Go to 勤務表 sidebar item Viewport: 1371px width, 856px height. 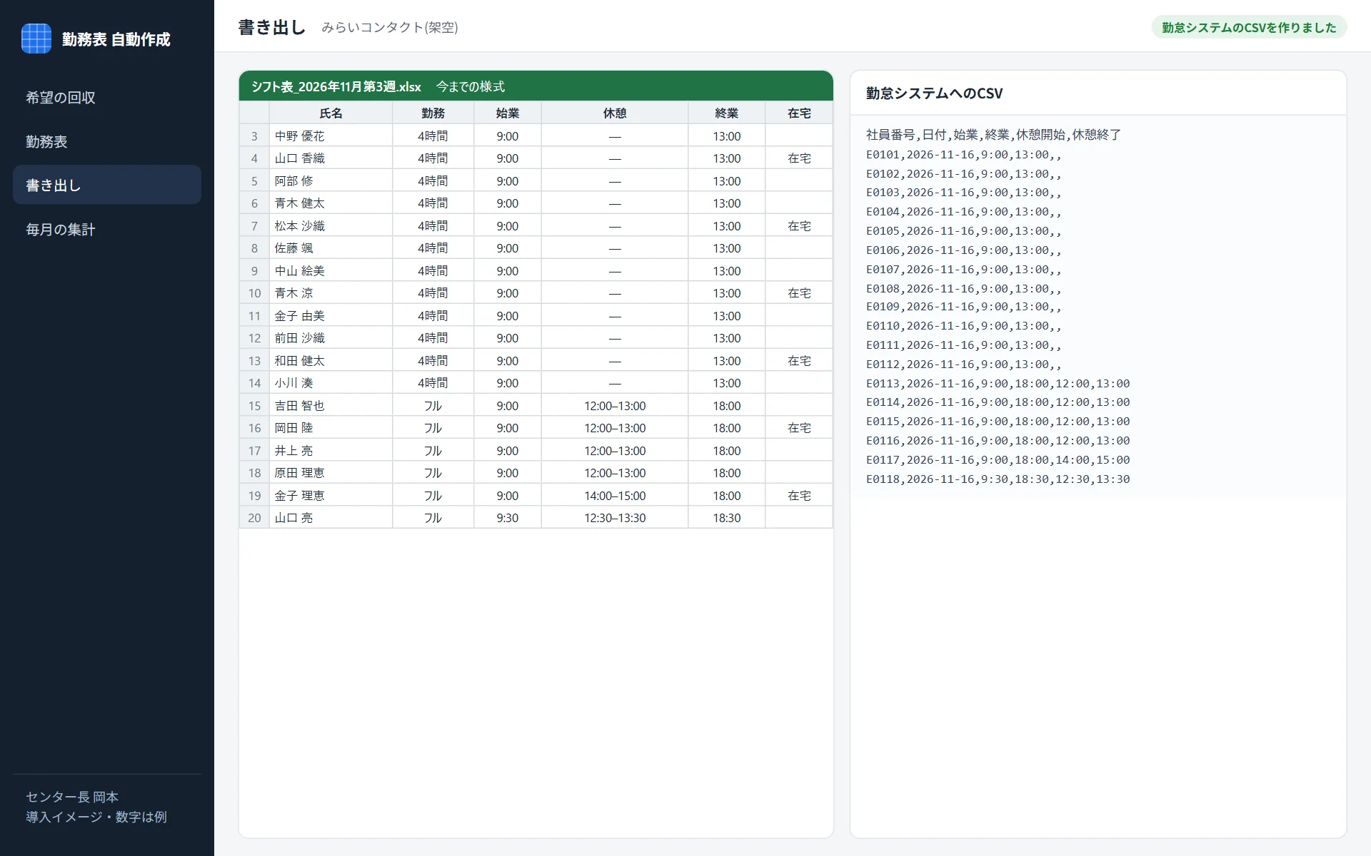[x=107, y=141]
